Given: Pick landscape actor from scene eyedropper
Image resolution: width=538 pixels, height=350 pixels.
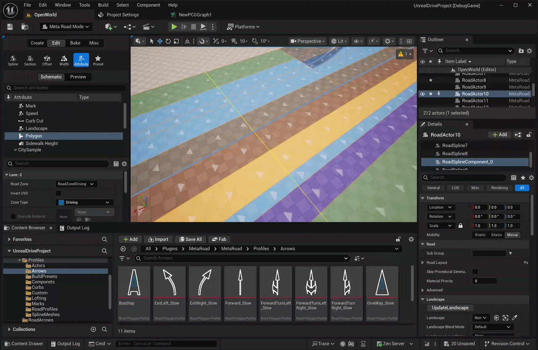Looking at the screenshot, I should [x=514, y=318].
